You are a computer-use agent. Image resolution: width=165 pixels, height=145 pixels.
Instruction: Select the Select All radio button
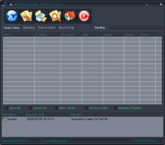tap(7, 108)
